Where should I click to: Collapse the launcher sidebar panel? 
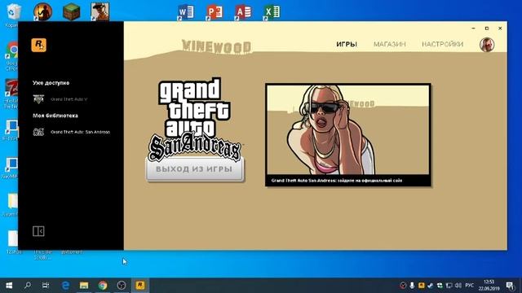click(38, 231)
